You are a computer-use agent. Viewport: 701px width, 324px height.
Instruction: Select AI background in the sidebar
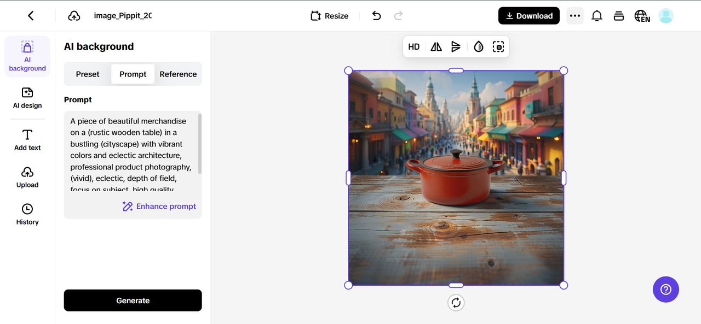[x=27, y=56]
